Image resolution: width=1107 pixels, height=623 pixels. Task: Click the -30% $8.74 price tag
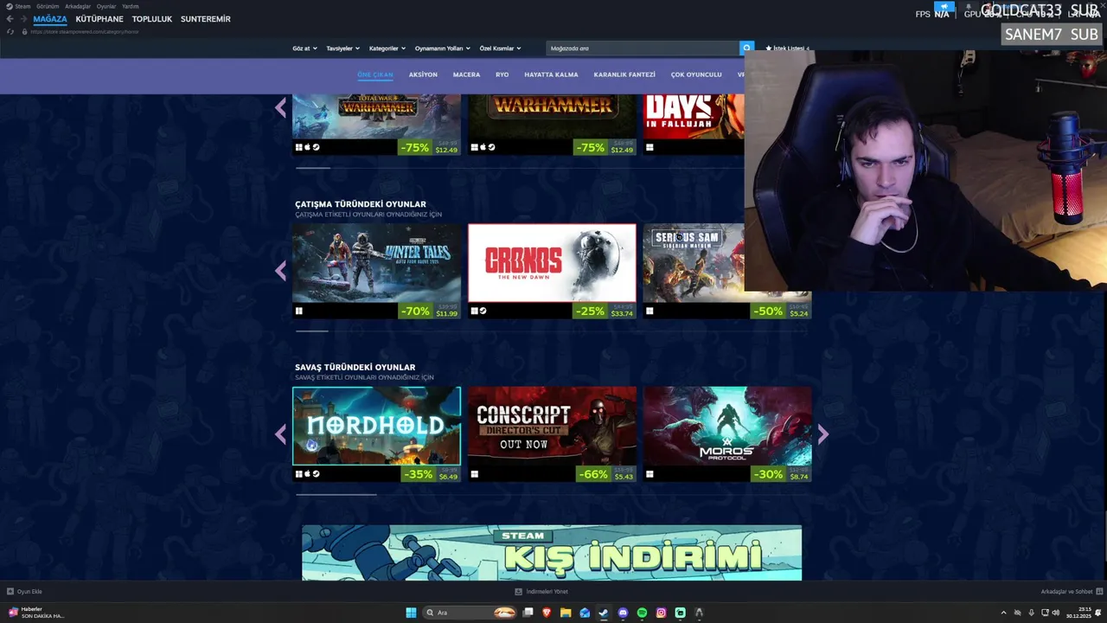point(781,474)
